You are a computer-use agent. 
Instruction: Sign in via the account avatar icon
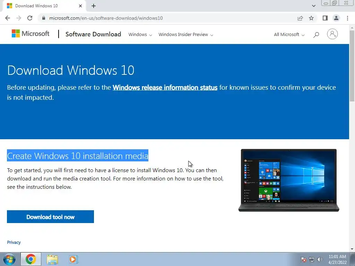(332, 34)
